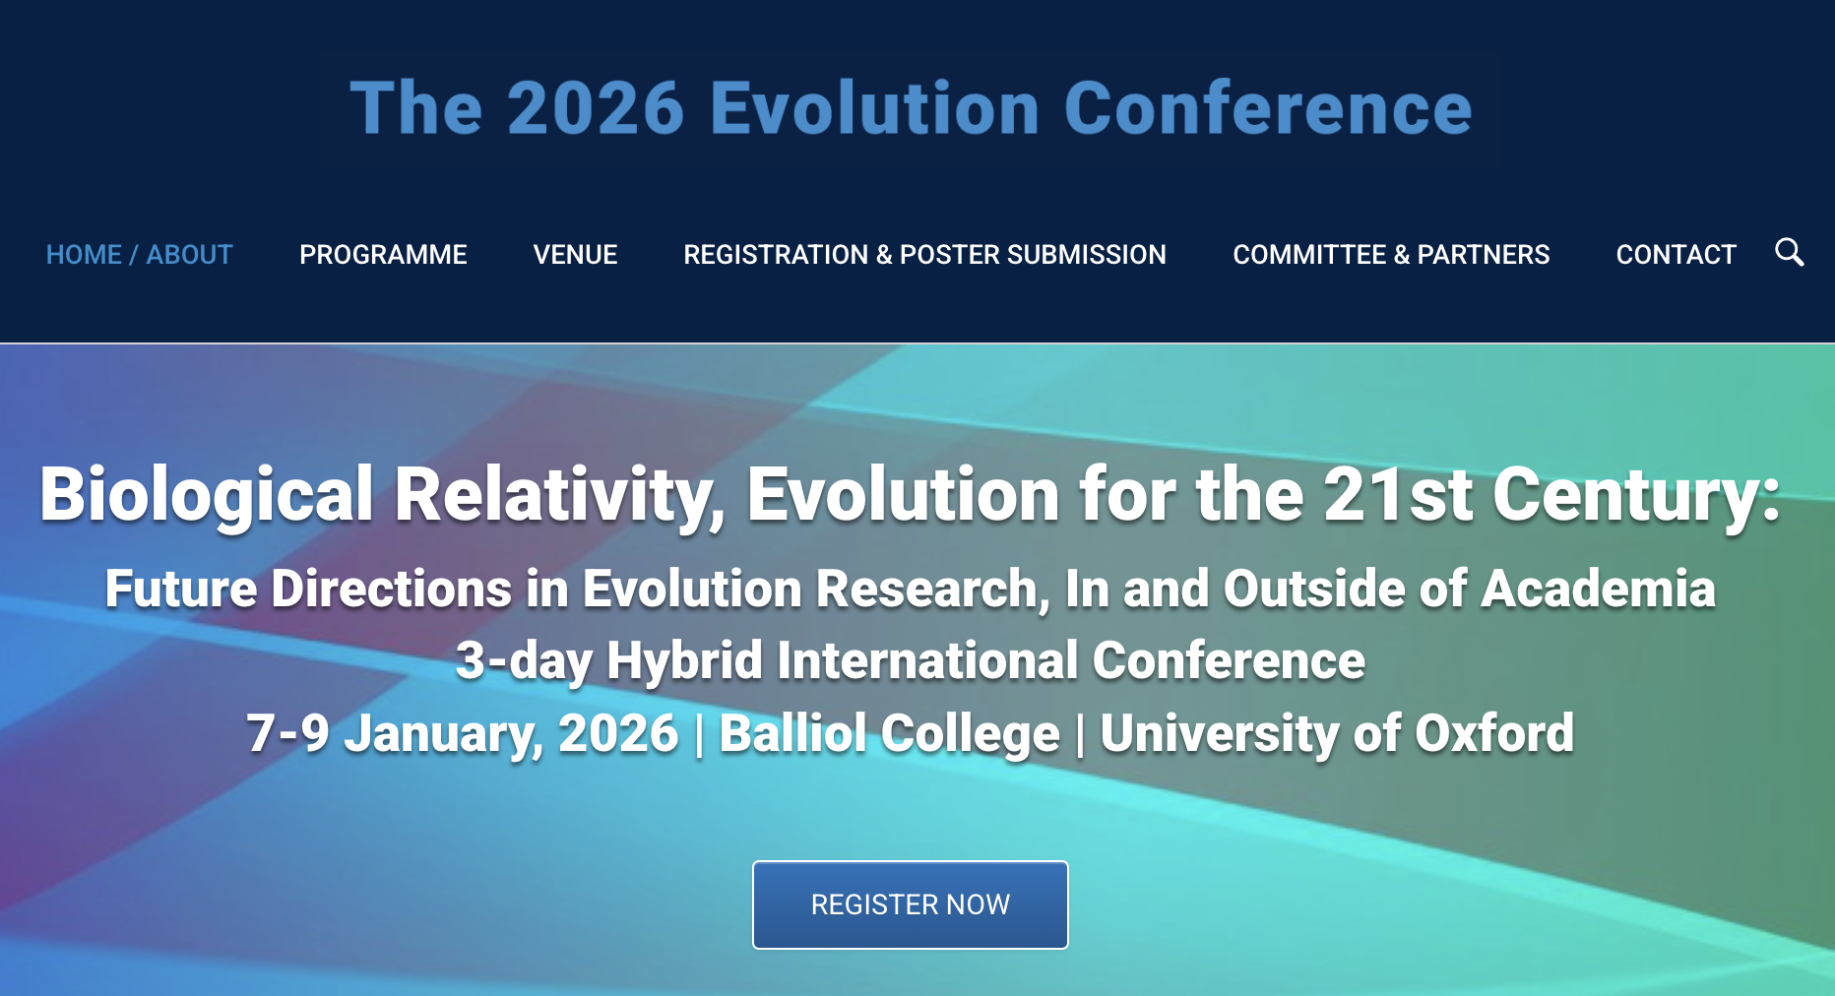View the Committee & Partners page
1835x996 pixels.
click(x=1391, y=255)
